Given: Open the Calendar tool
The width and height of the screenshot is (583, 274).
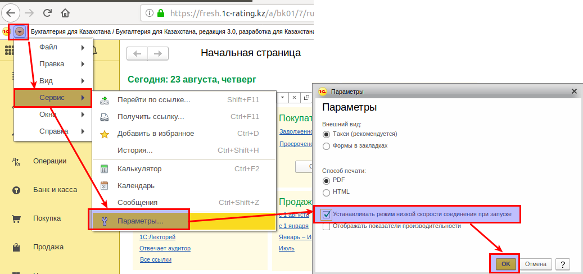Looking at the screenshot, I should pos(135,185).
